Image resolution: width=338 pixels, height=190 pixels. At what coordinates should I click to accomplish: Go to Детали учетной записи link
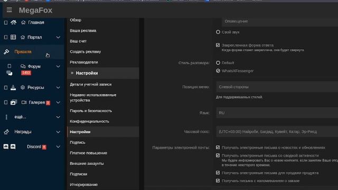click(90, 84)
